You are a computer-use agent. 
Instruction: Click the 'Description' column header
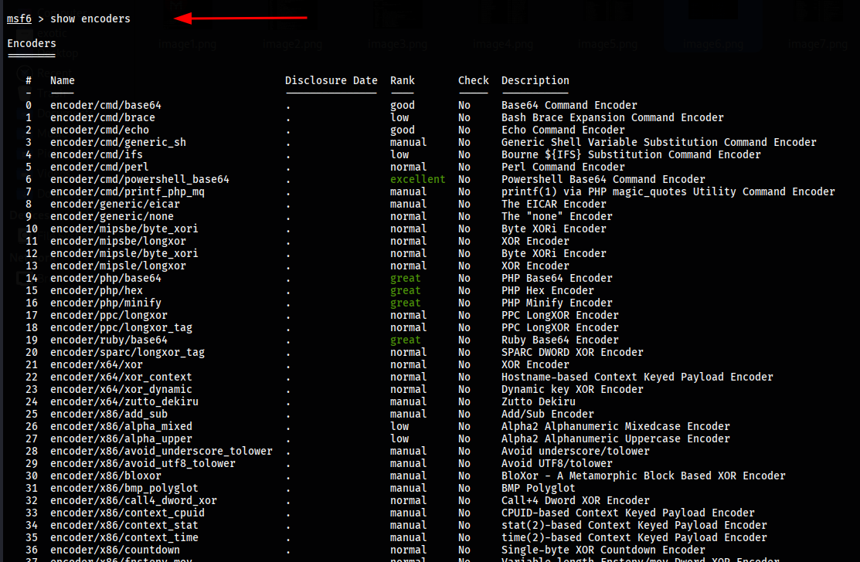(535, 80)
